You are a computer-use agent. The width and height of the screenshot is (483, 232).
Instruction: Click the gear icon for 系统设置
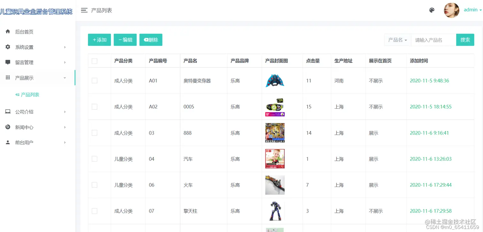(8, 47)
